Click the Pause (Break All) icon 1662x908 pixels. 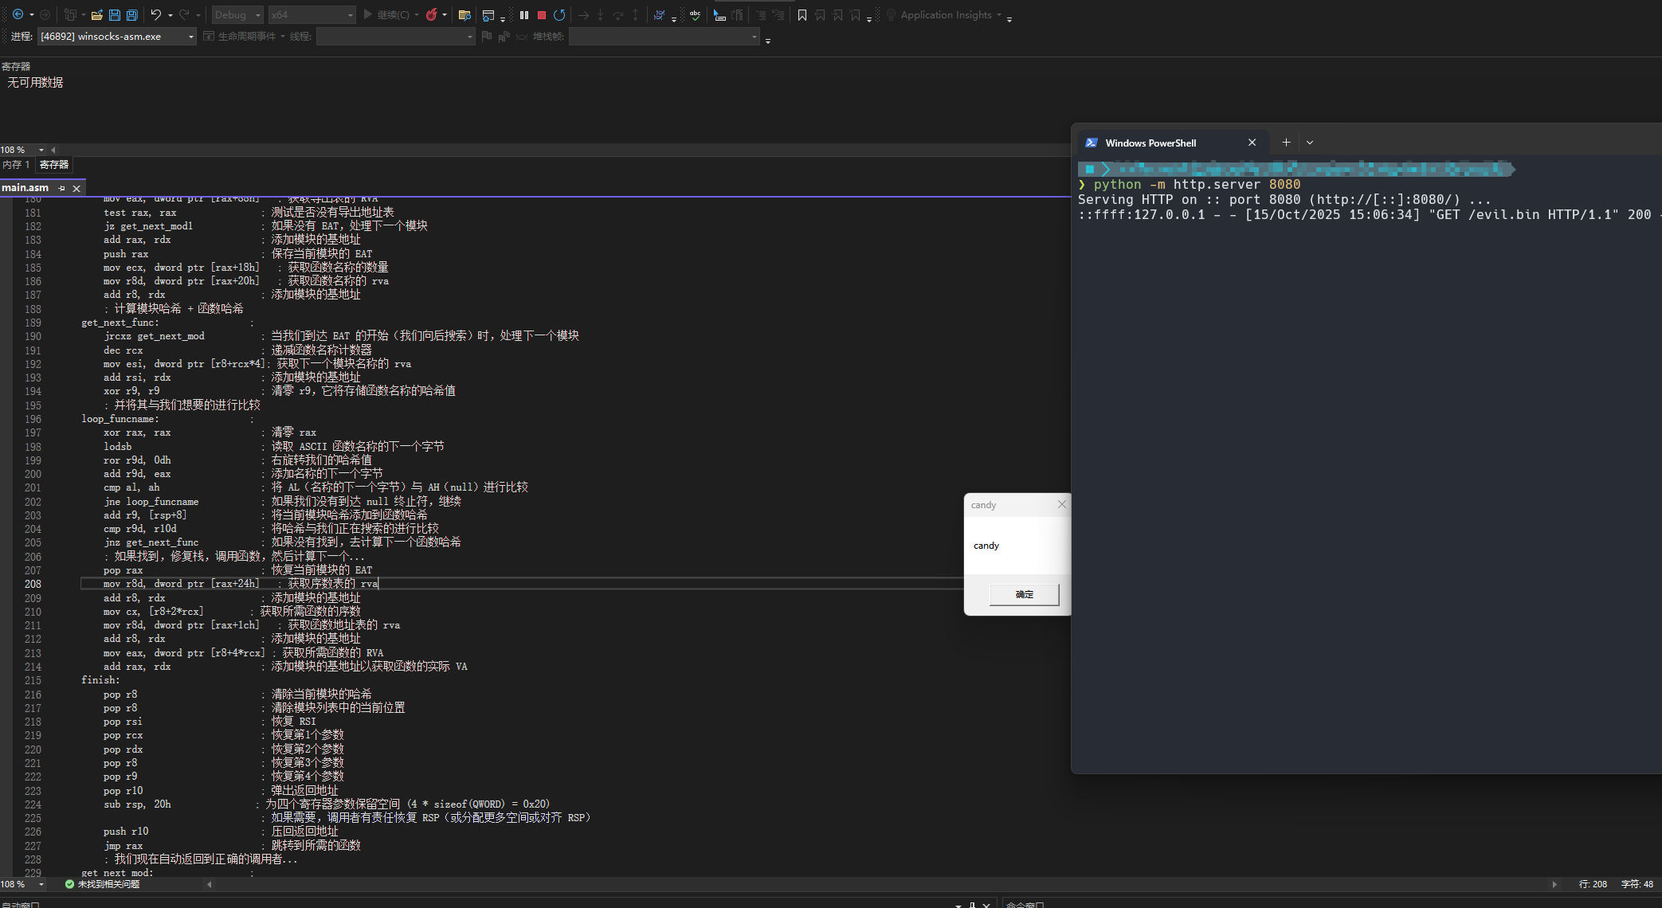(524, 14)
